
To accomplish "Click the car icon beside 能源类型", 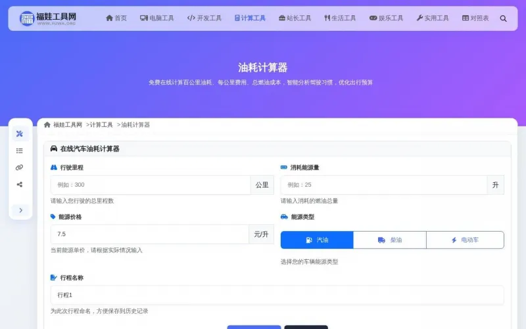I will click(x=284, y=216).
